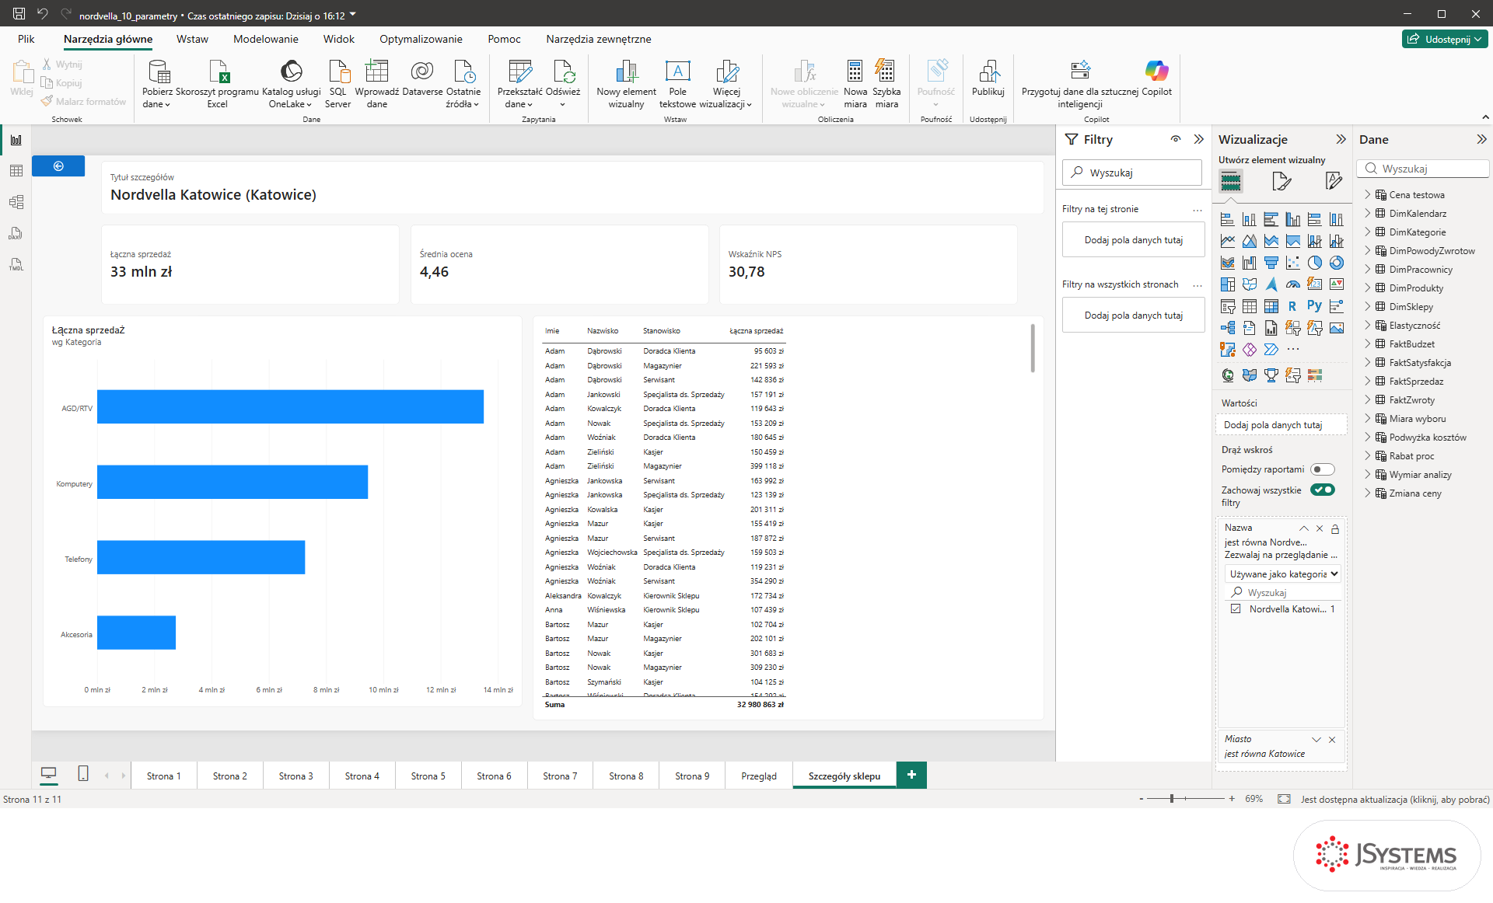Open the Używane jako kategoria dropdown
The width and height of the screenshot is (1493, 903).
coord(1283,574)
